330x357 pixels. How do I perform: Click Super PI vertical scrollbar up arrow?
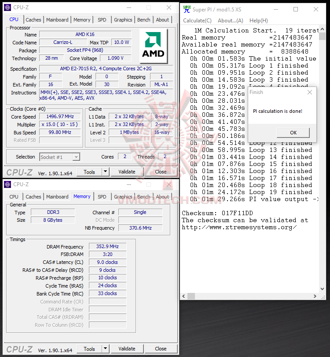pyautogui.click(x=322, y=29)
